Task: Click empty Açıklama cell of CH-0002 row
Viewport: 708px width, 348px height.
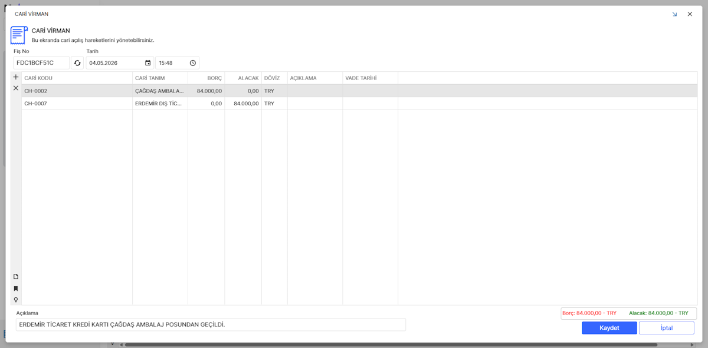Action: click(315, 91)
